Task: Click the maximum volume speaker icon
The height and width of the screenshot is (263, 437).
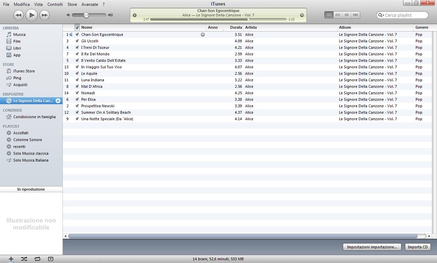Action: pyautogui.click(x=110, y=15)
